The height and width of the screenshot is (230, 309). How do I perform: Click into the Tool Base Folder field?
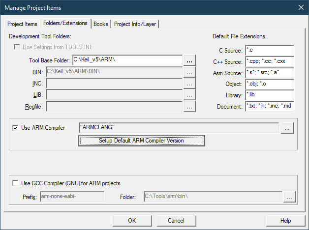click(x=127, y=60)
